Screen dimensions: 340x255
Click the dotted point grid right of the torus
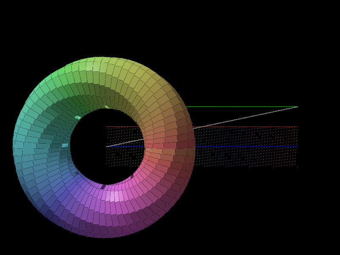tap(246, 156)
